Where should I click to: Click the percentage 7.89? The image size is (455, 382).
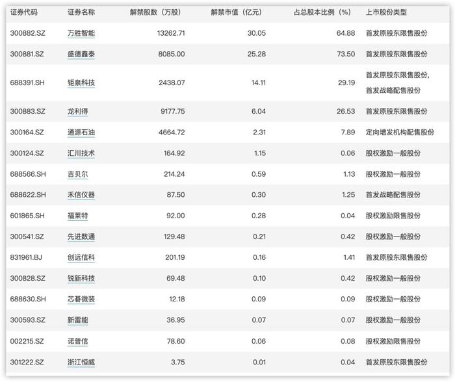348,133
